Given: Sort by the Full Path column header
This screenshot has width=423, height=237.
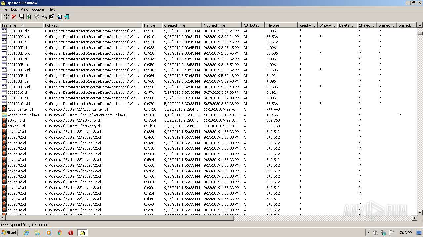Looking at the screenshot, I should (93, 25).
